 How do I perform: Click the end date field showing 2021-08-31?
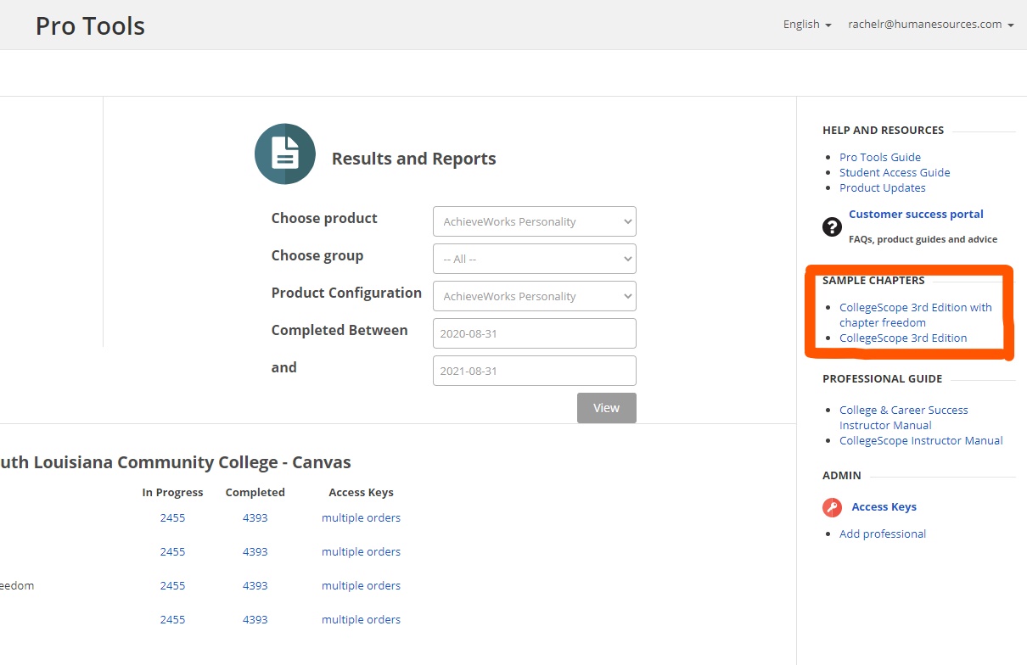tap(534, 371)
